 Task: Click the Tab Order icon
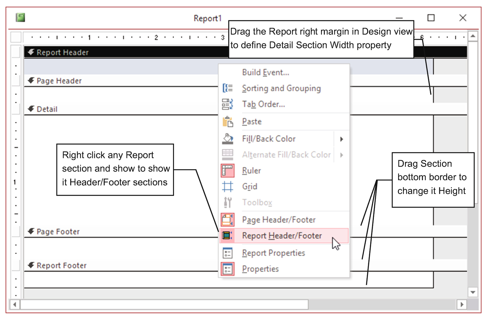pos(227,104)
